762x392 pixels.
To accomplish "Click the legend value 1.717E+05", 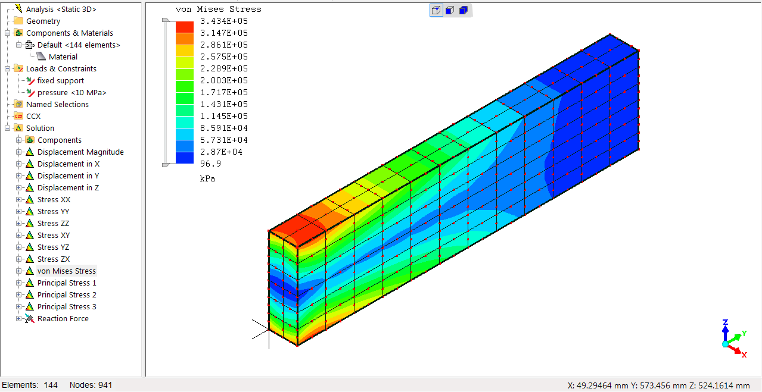I will (x=224, y=92).
